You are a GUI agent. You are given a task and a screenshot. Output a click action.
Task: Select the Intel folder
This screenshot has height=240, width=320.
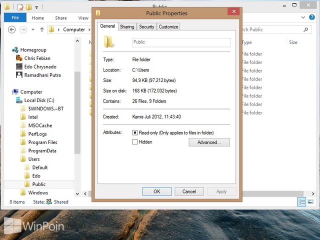pos(33,117)
